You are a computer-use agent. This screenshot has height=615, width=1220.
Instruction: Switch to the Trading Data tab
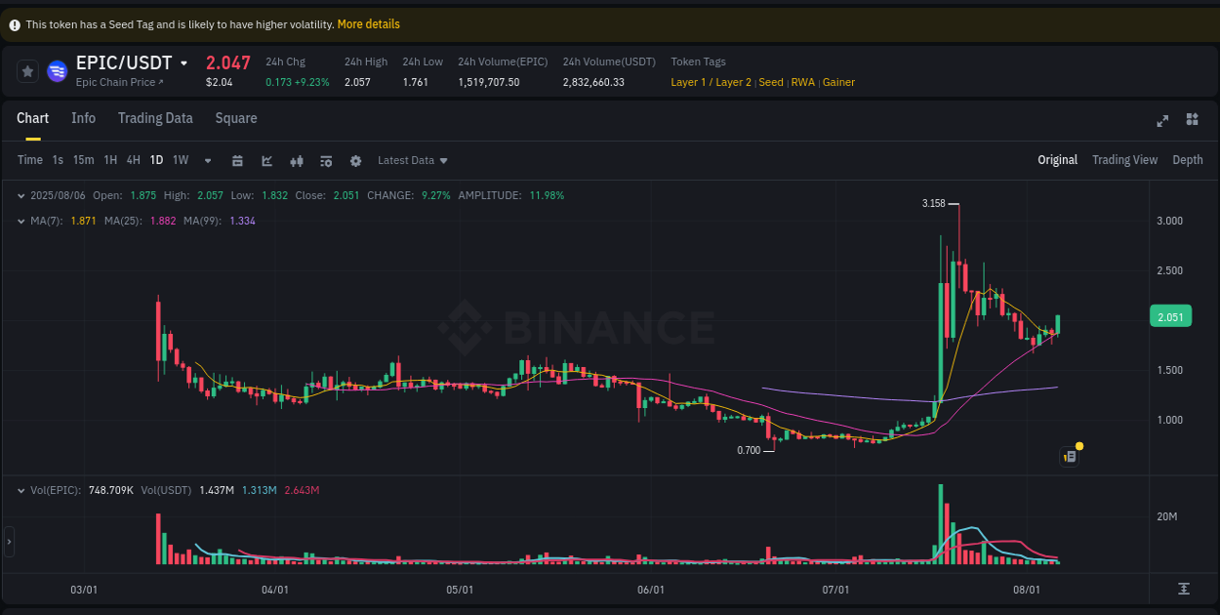(x=155, y=118)
